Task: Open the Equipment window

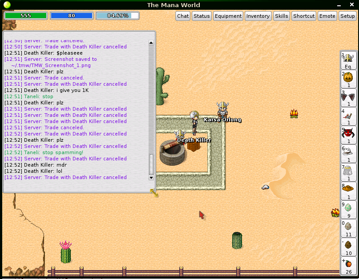Action: pos(228,16)
